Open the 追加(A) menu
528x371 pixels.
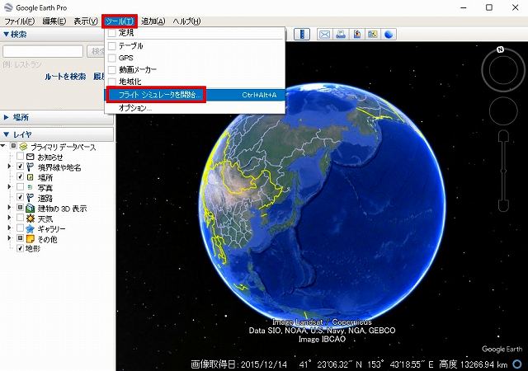click(x=153, y=21)
